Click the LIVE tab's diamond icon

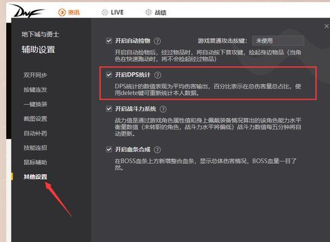pos(105,12)
